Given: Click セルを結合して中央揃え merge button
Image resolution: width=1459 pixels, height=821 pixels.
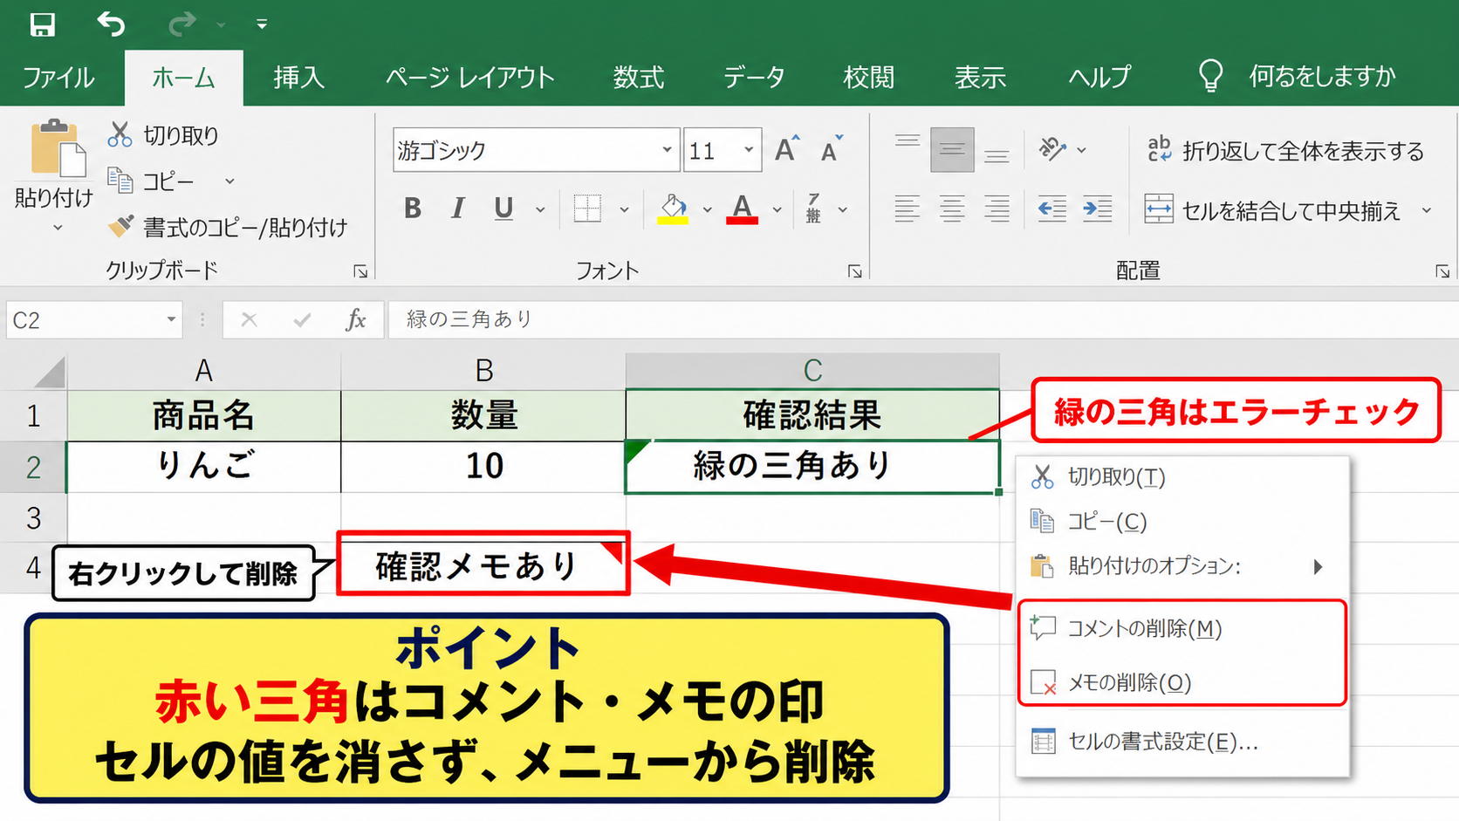Looking at the screenshot, I should (1272, 210).
